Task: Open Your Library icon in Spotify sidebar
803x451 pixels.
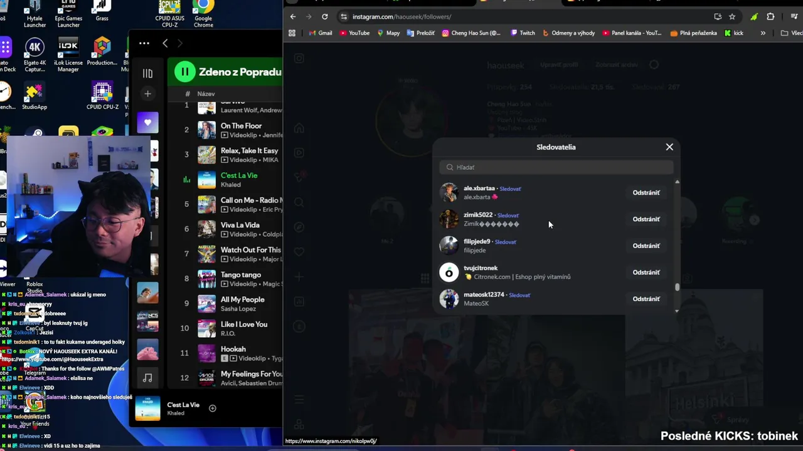Action: (147, 73)
